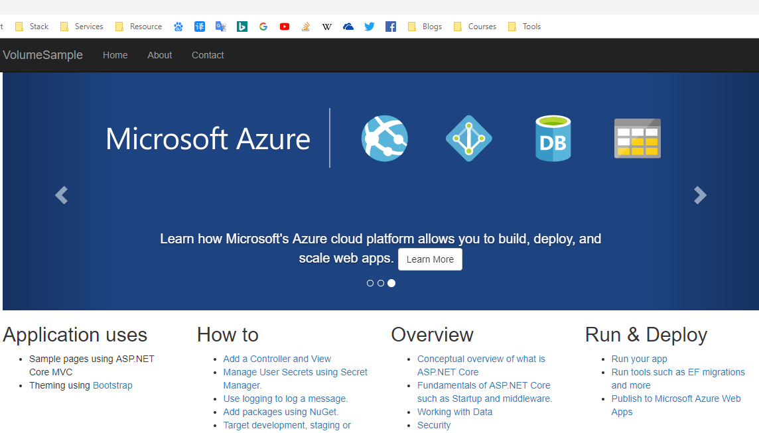Viewport: 759px width, 433px height.
Task: Open the Stack Overflow bookmark
Action: [305, 27]
